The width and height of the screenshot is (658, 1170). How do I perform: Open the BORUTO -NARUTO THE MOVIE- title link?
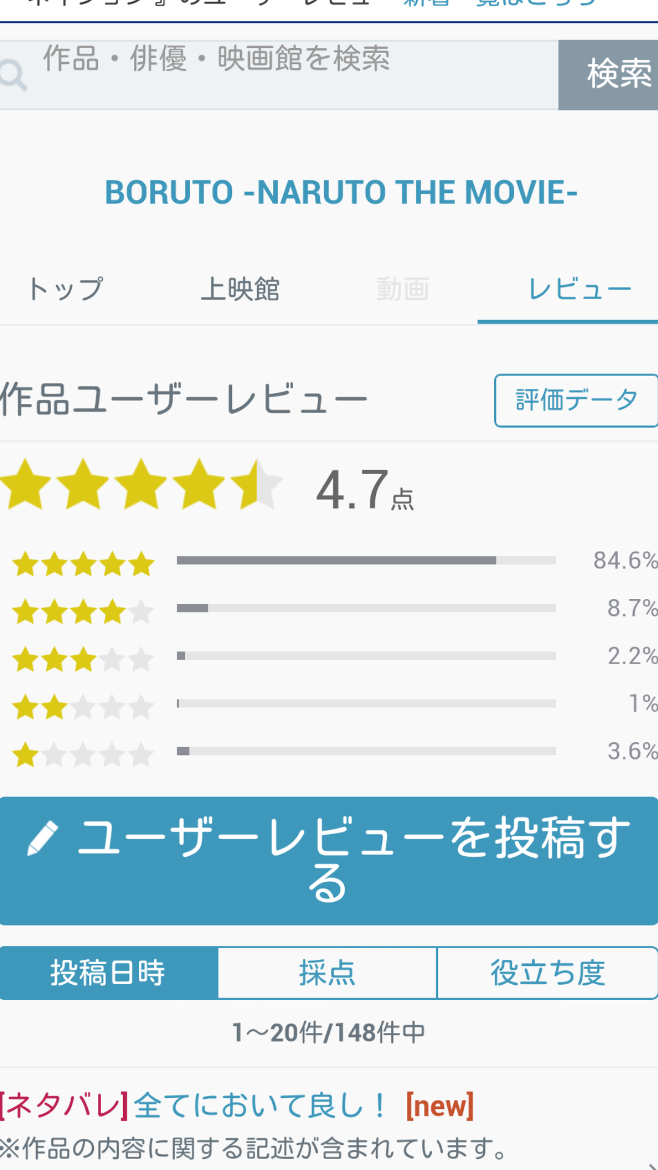coord(341,193)
